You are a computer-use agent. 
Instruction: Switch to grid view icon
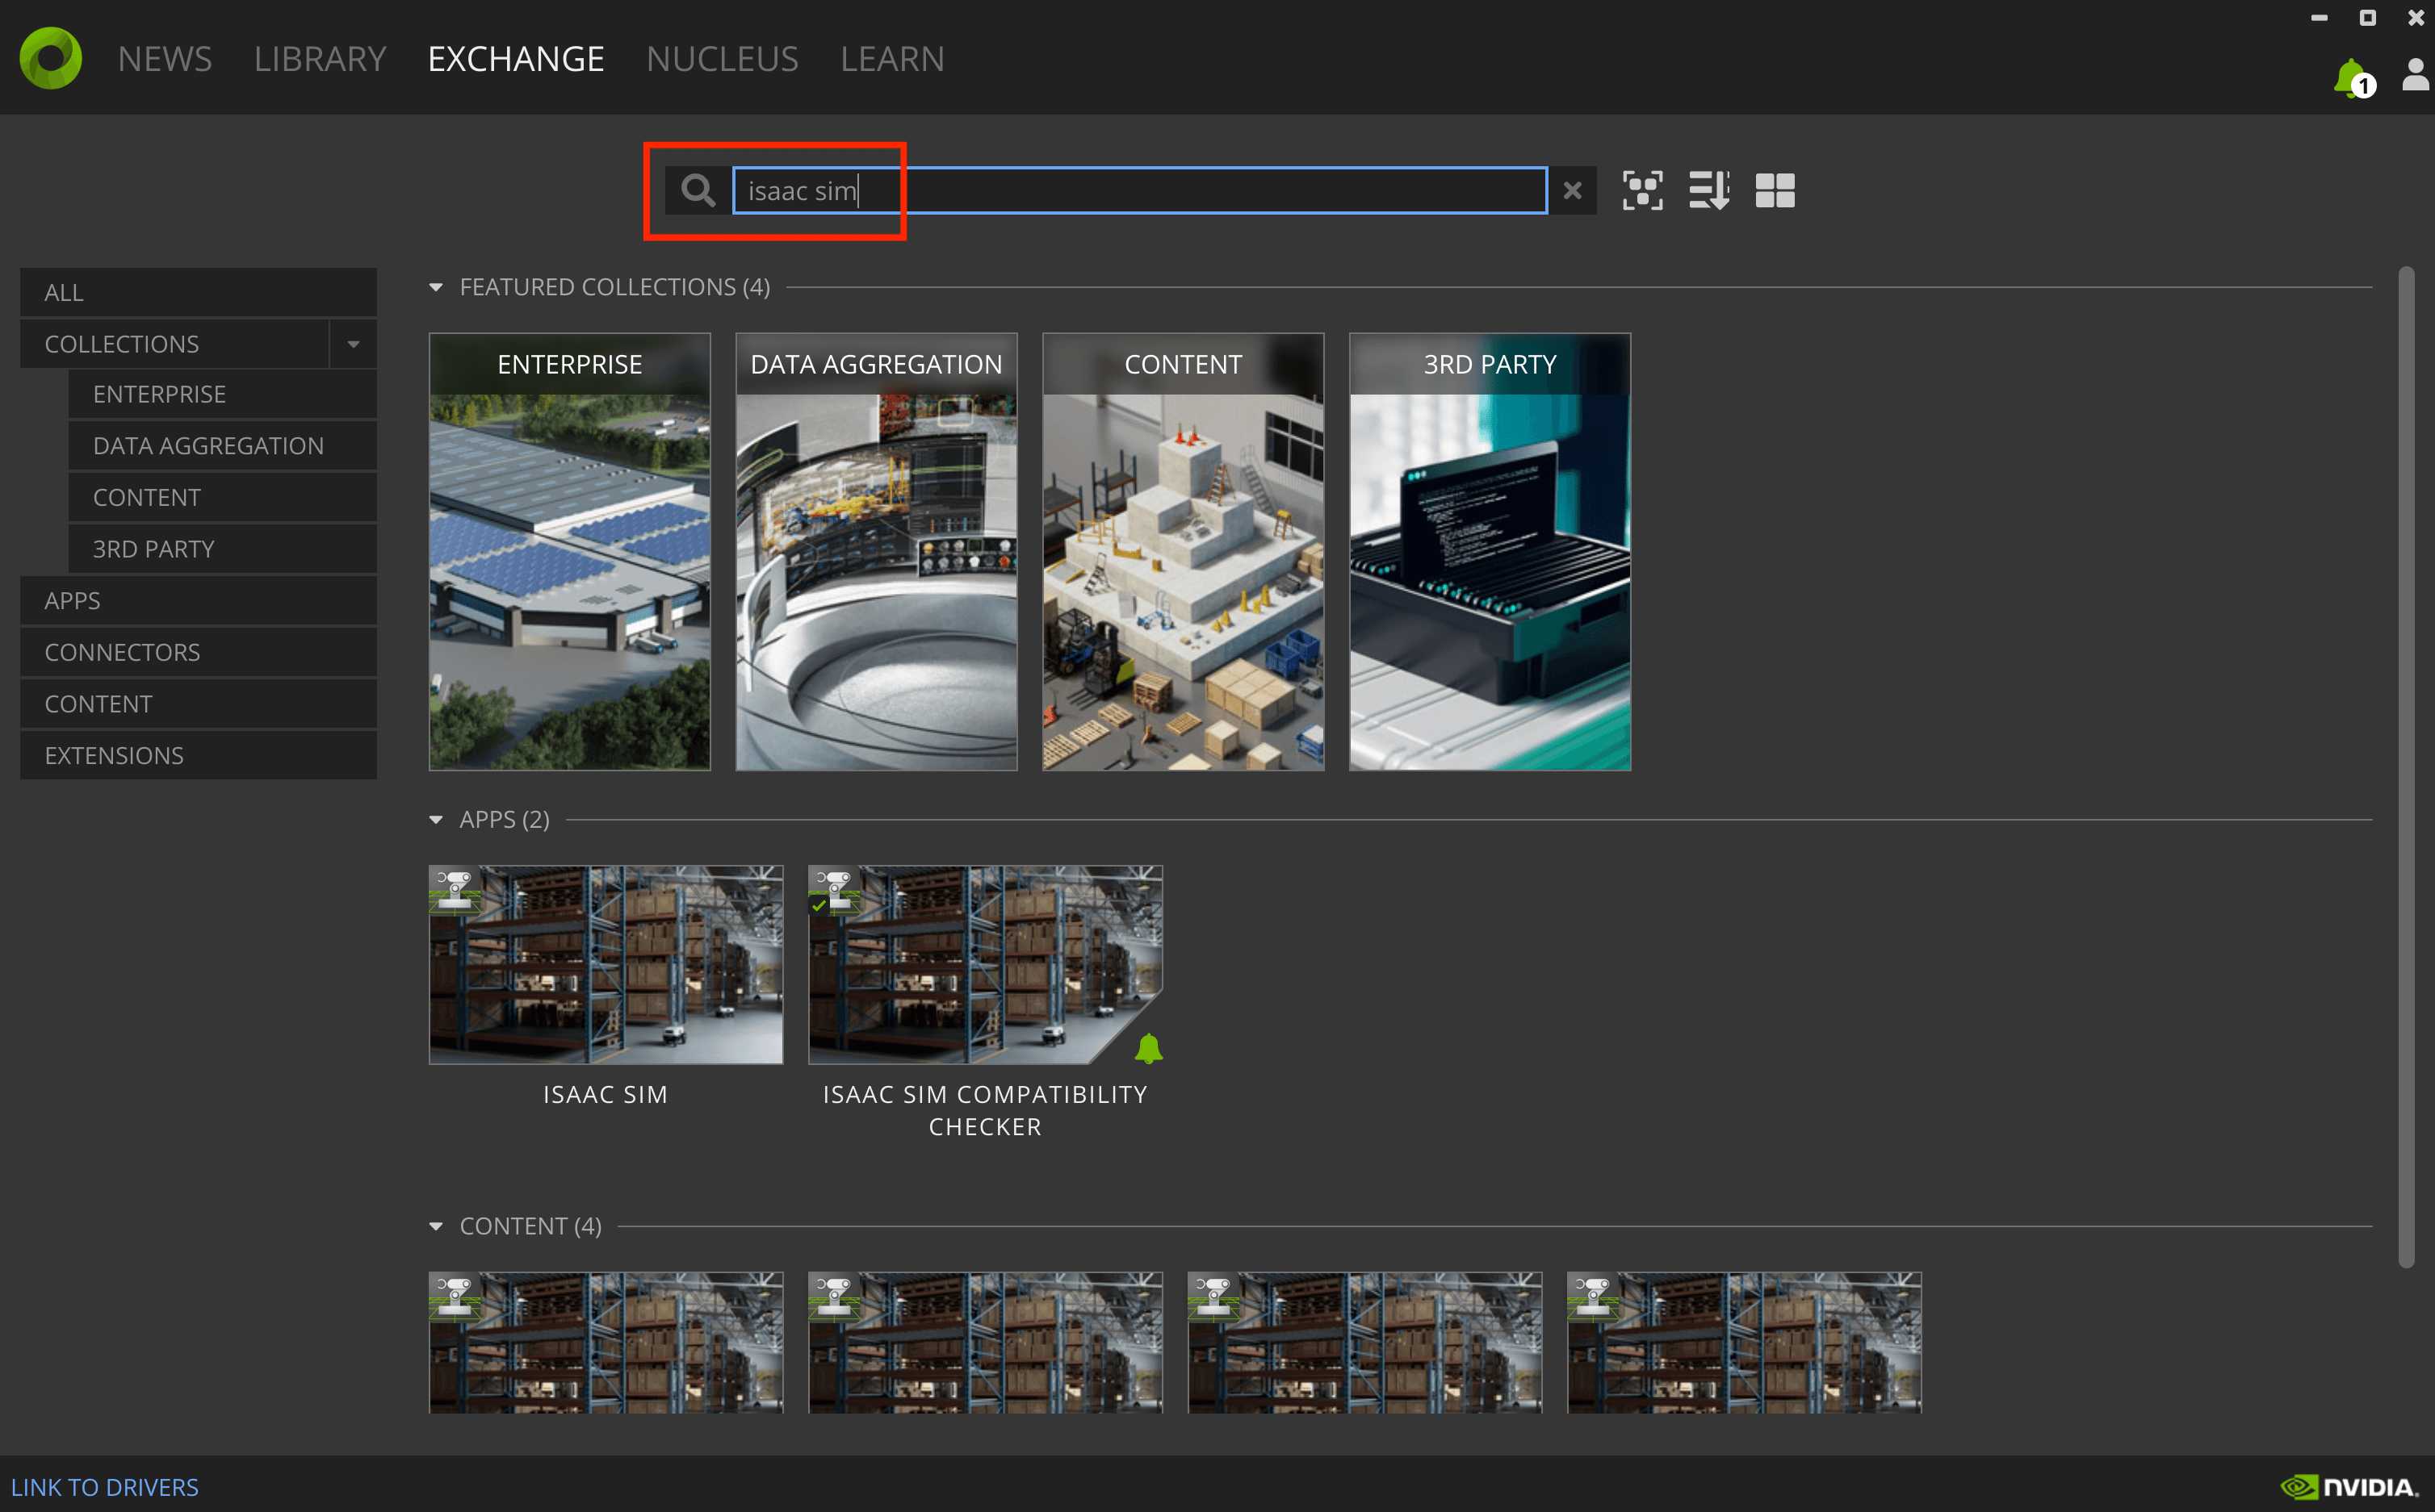[x=1775, y=190]
